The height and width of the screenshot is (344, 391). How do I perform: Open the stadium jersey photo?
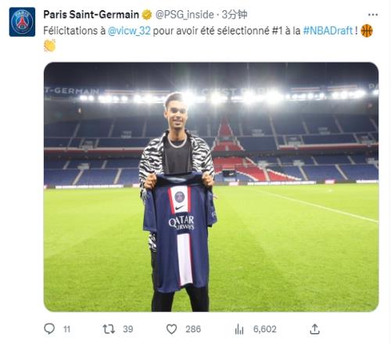(211, 187)
